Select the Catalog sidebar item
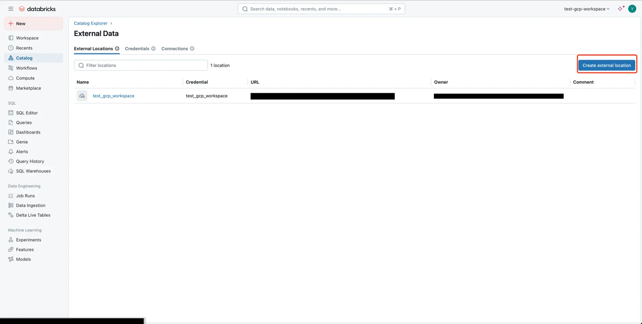642x324 pixels. [x=33, y=58]
